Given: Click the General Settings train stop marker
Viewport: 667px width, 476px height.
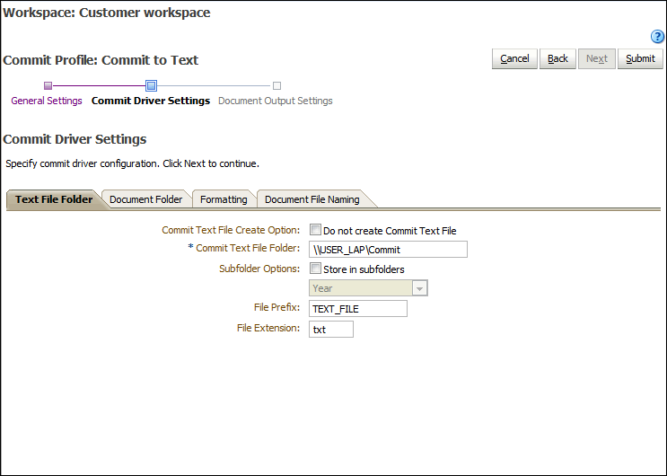Looking at the screenshot, I should (x=48, y=86).
